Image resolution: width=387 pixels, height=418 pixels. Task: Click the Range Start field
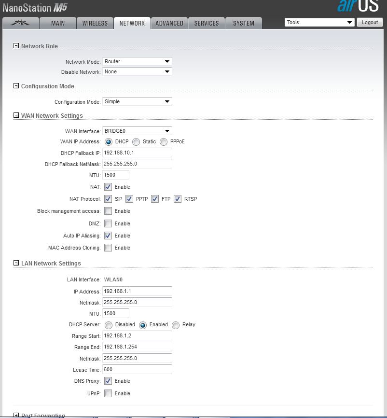[x=137, y=335]
